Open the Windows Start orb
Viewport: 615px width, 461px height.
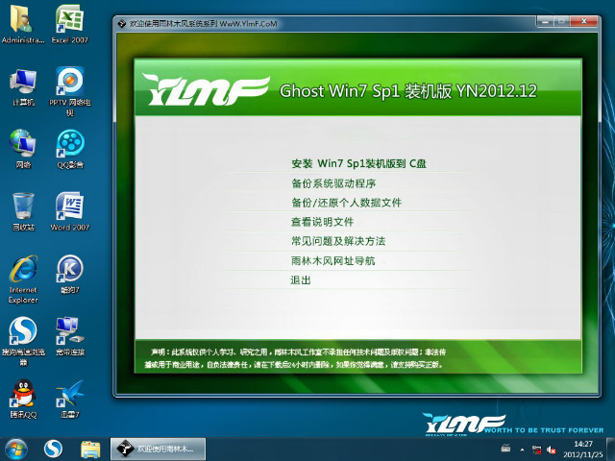point(15,449)
